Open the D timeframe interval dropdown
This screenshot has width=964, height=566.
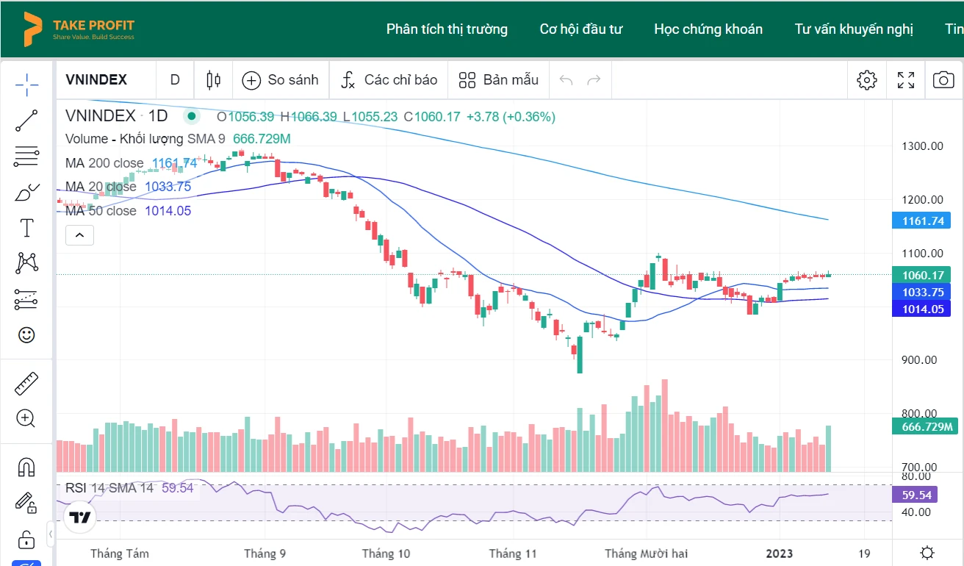[175, 80]
